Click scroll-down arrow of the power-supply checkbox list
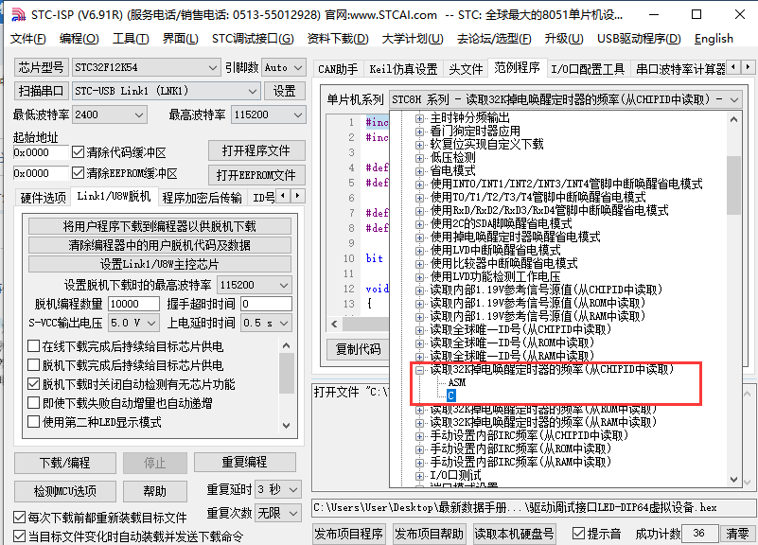Image resolution: width=758 pixels, height=545 pixels. (x=286, y=425)
